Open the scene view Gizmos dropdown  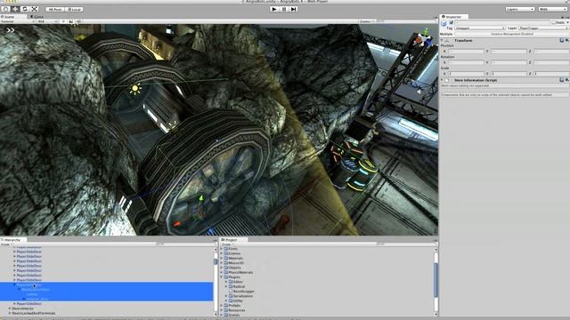coord(366,21)
